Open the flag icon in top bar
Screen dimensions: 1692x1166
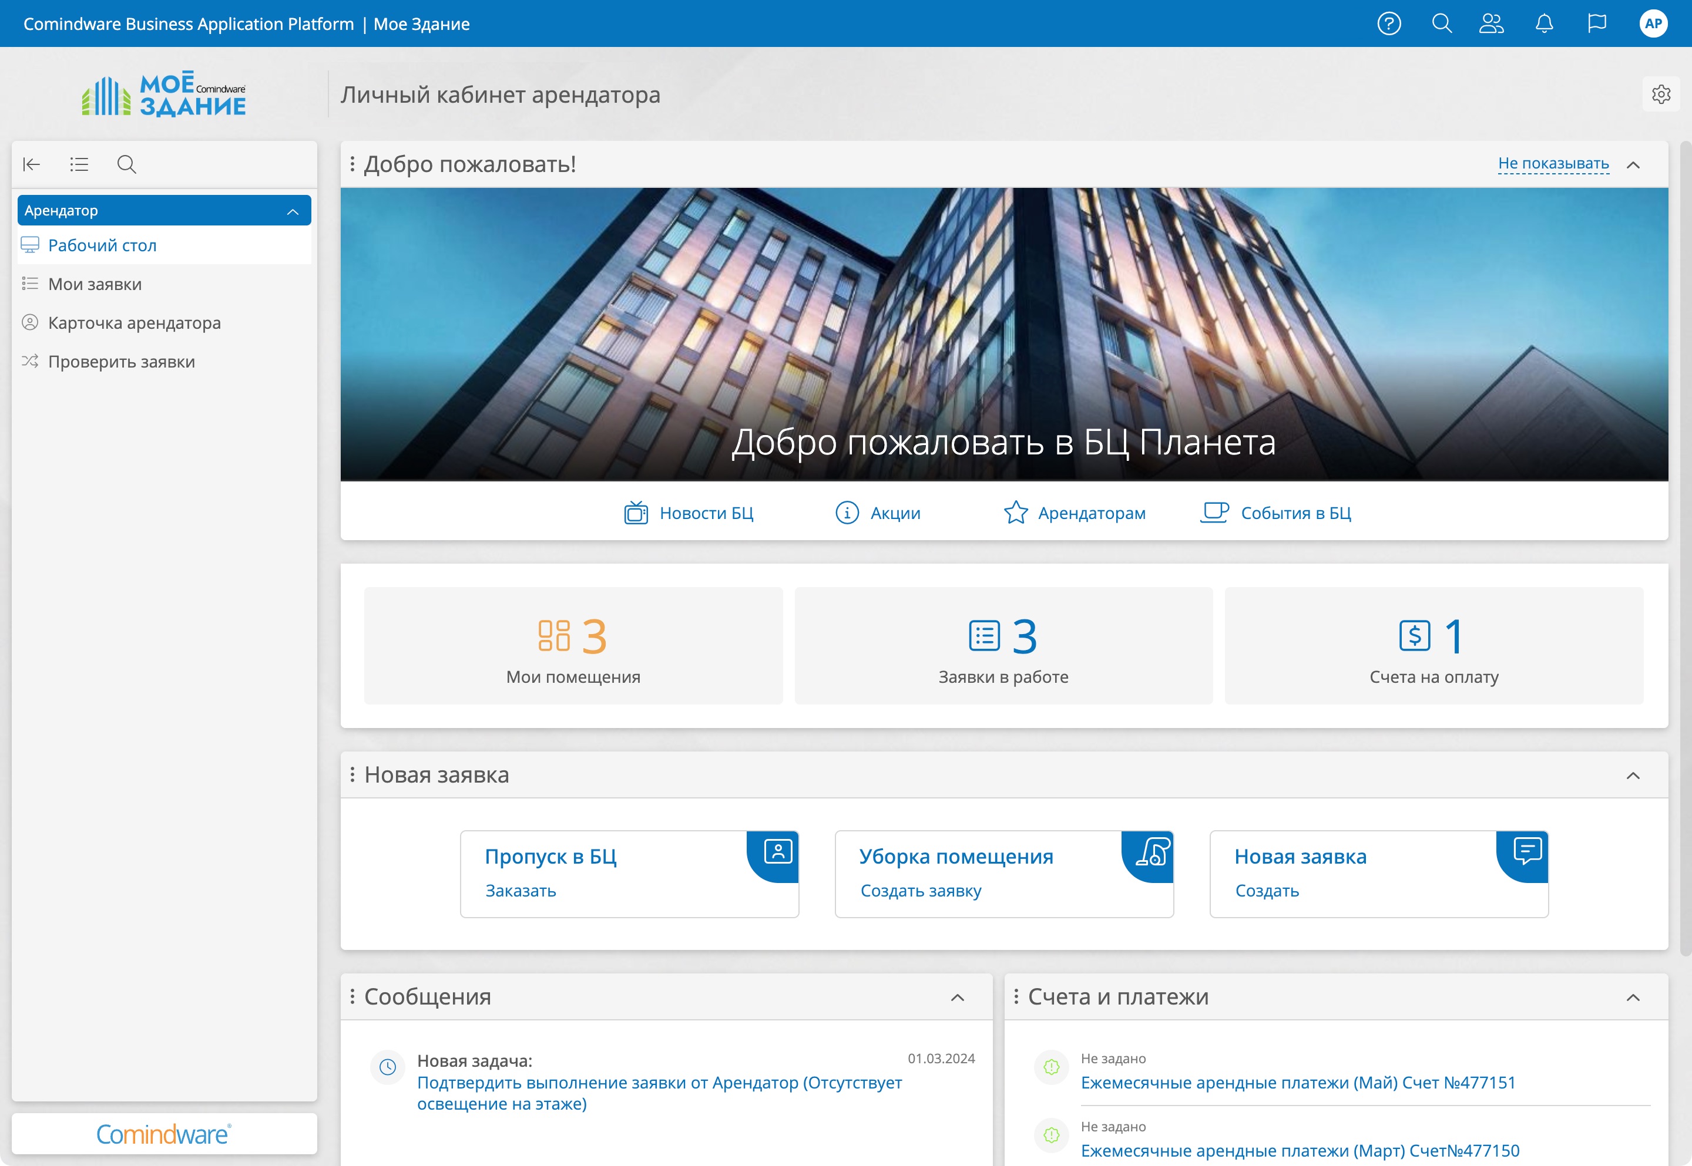1597,23
